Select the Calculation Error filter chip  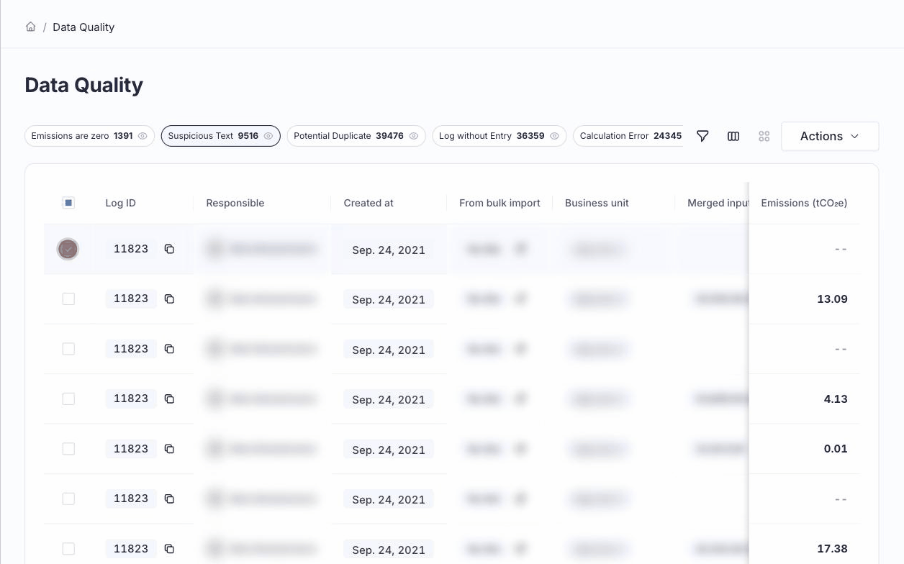point(630,136)
